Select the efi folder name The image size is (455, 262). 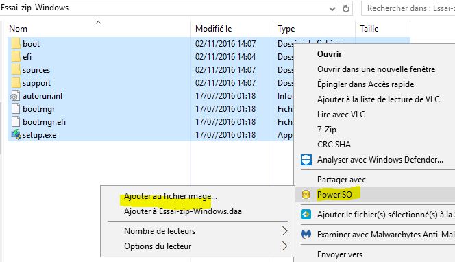click(27, 57)
